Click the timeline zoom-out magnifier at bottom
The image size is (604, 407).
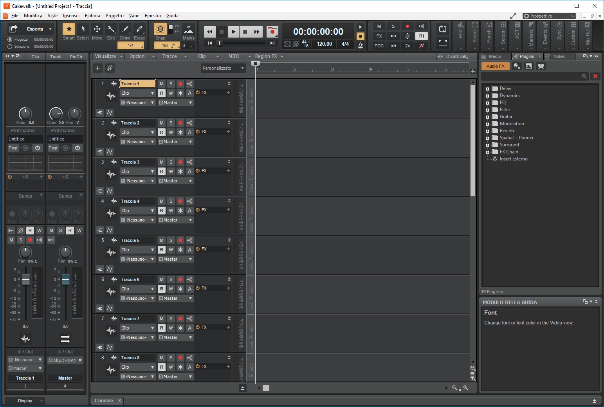pos(454,388)
